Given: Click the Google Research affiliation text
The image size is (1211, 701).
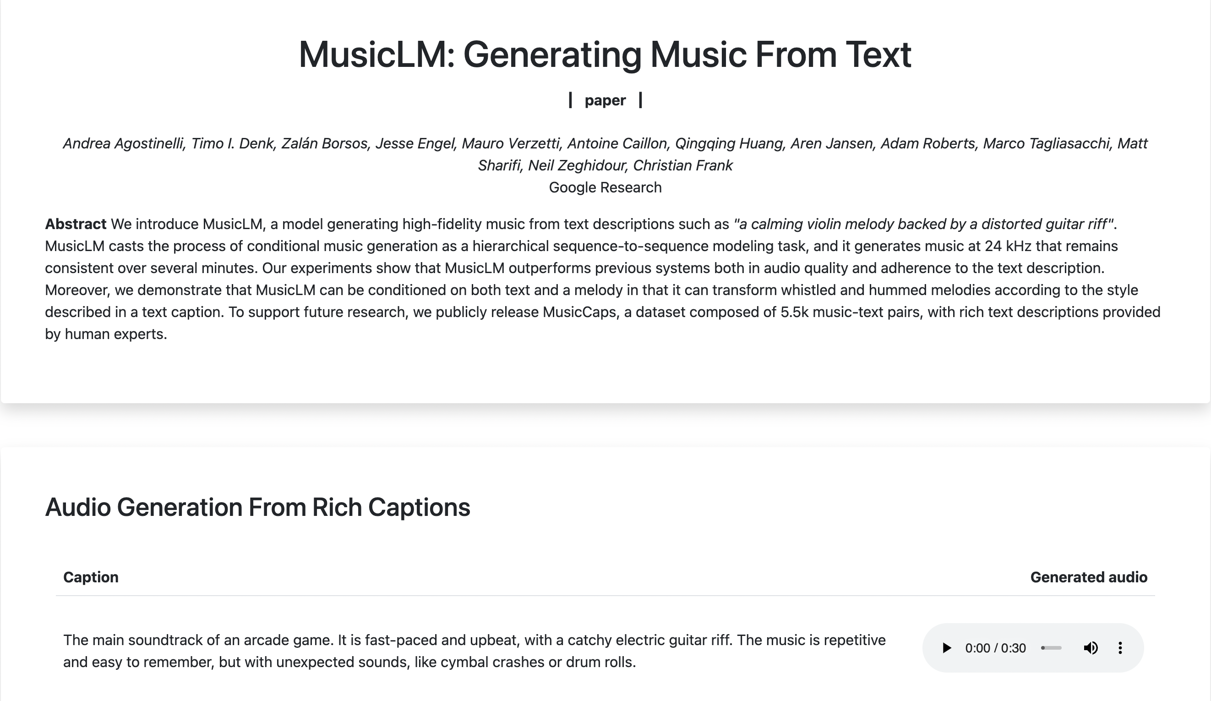Looking at the screenshot, I should [605, 187].
